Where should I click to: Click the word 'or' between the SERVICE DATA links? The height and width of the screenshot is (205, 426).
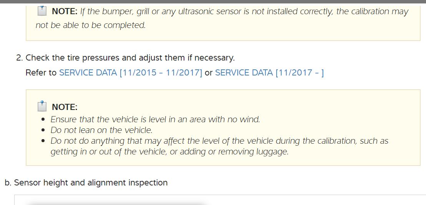pos(209,73)
